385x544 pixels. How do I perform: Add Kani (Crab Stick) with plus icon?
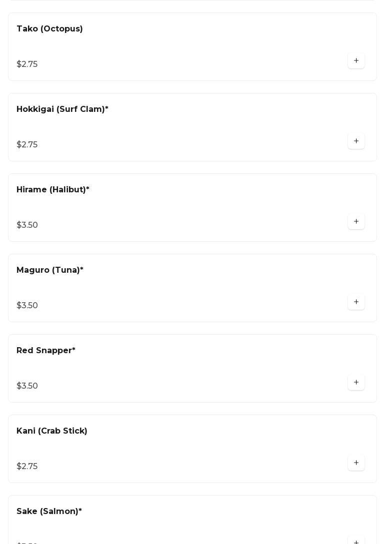(x=356, y=463)
